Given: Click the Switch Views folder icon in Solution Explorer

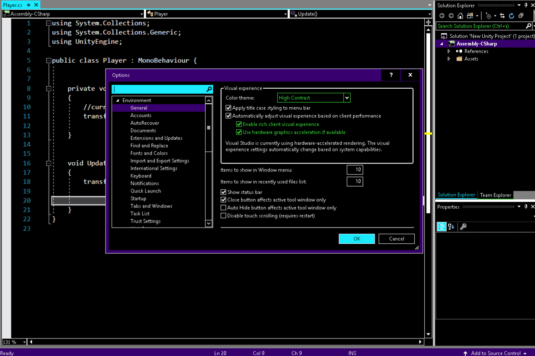Looking at the screenshot, I should coord(470,16).
